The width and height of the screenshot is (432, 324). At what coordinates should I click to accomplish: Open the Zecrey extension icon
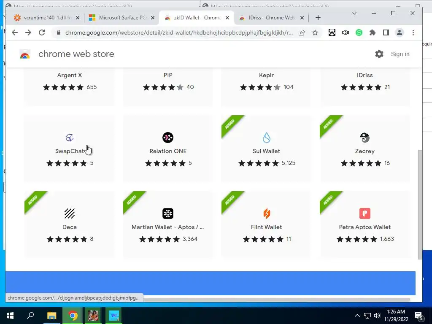point(365,137)
